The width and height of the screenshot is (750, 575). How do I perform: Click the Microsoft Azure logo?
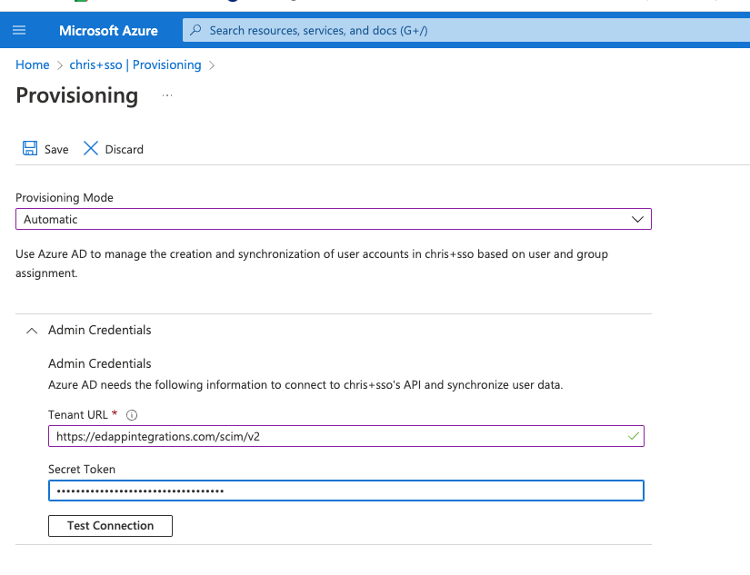click(x=108, y=30)
